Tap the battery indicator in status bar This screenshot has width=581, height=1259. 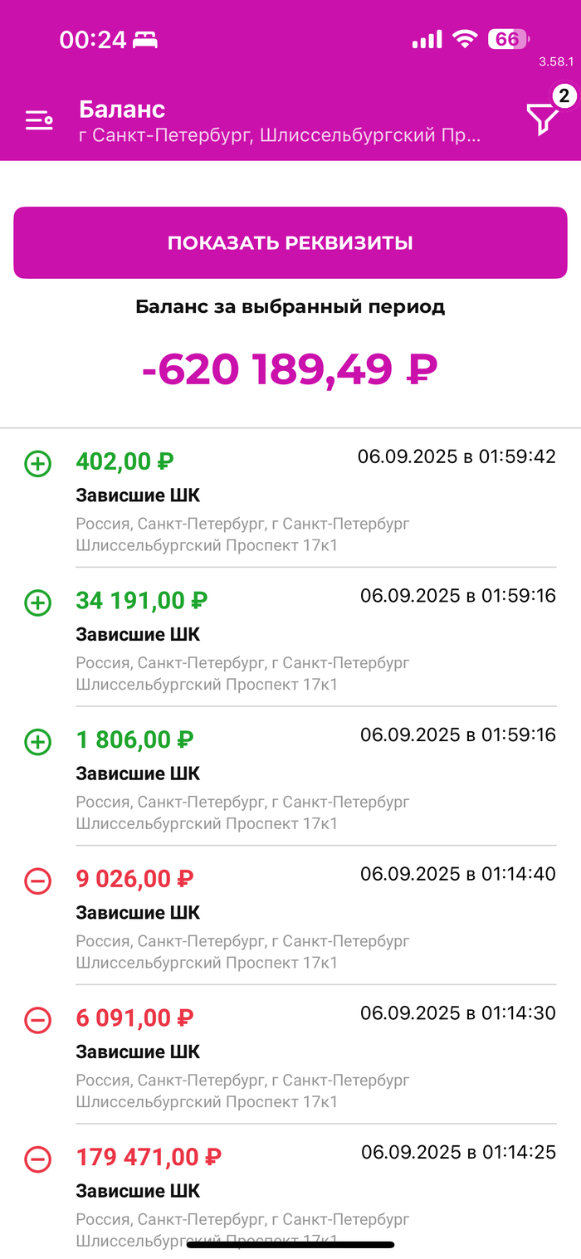pyautogui.click(x=507, y=38)
